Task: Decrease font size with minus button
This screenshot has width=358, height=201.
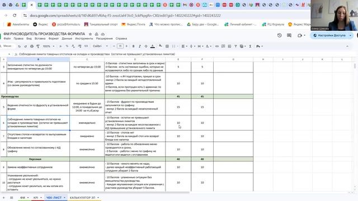Action: [114, 46]
